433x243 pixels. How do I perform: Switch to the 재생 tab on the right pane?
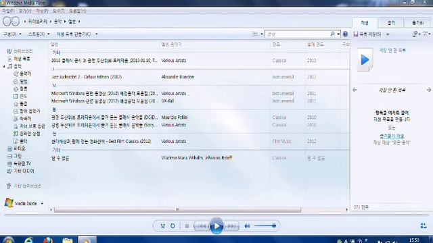[x=365, y=22]
